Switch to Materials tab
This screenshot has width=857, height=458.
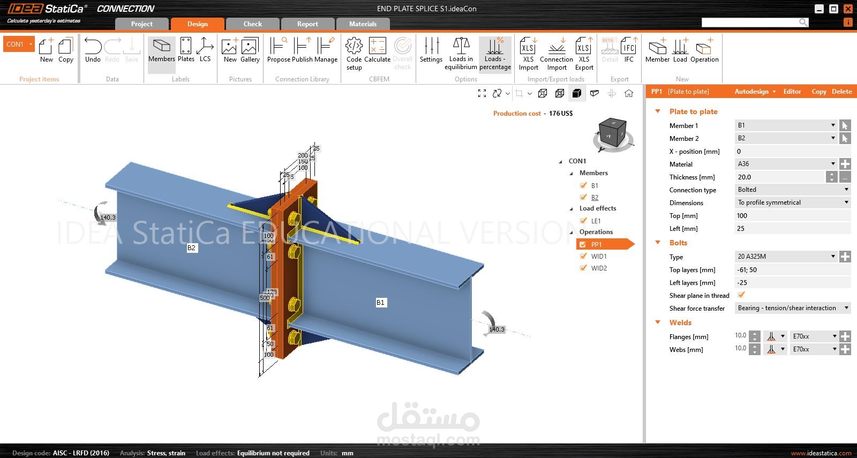(x=363, y=24)
